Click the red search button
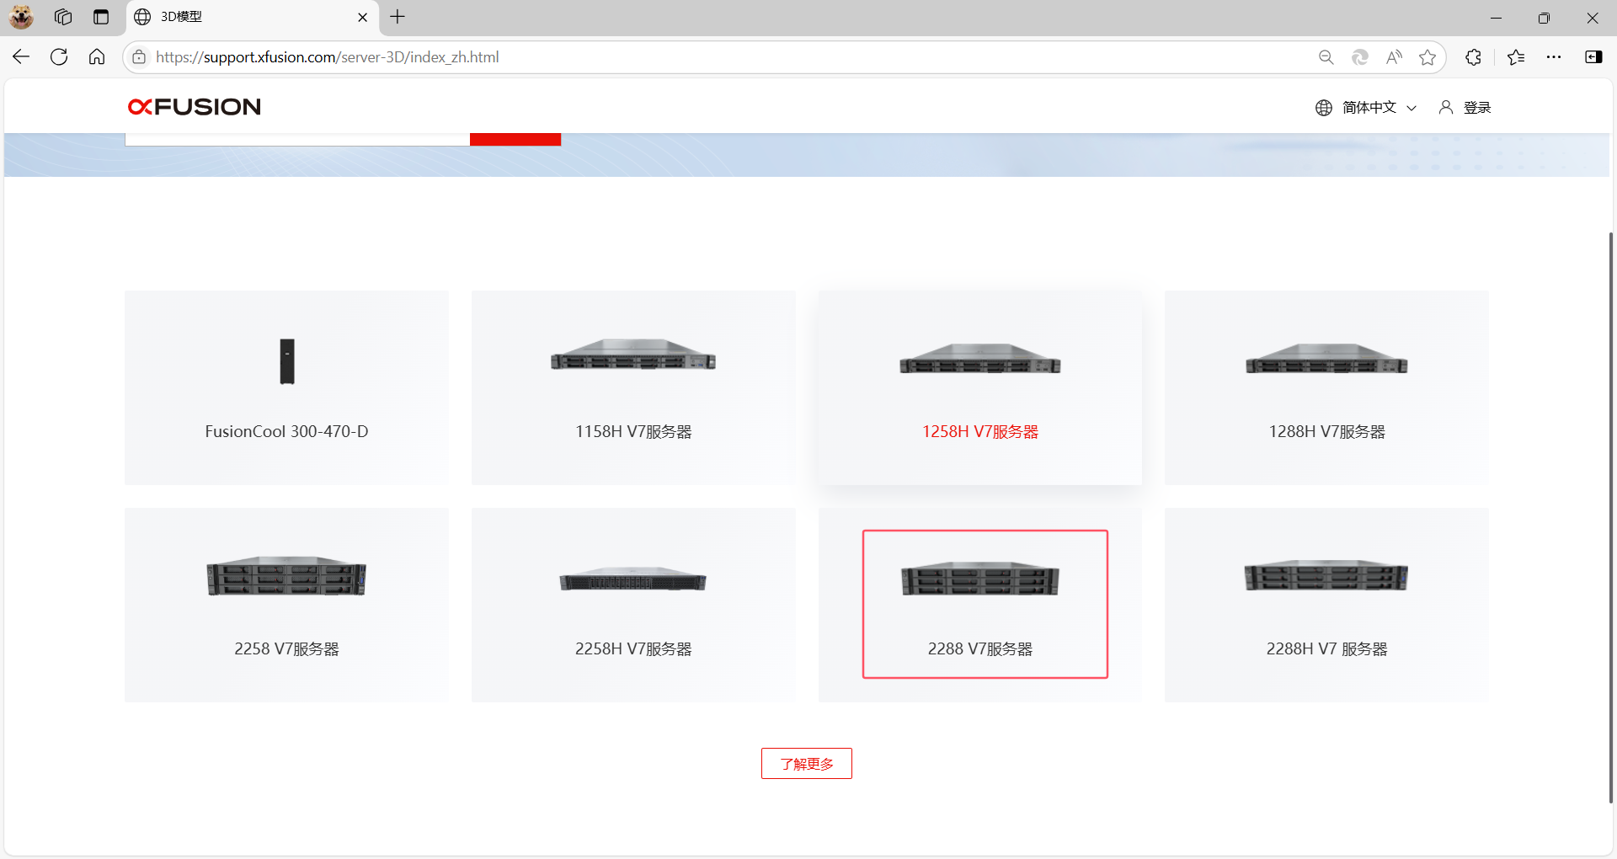The width and height of the screenshot is (1617, 859). point(515,139)
